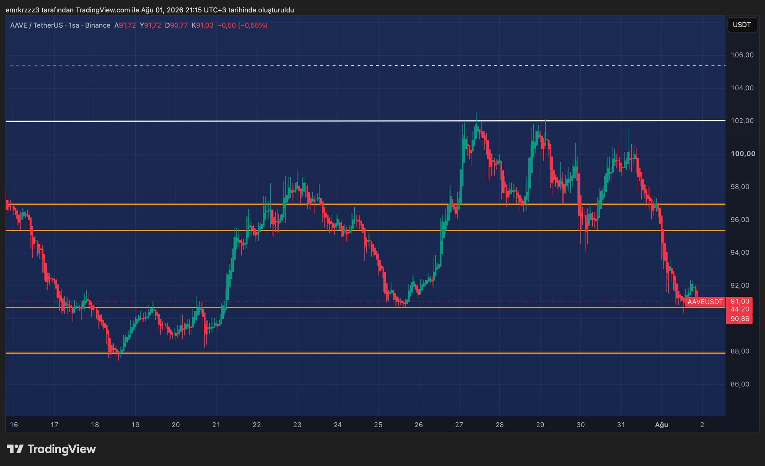Click date 17 on the time axis

[54, 425]
